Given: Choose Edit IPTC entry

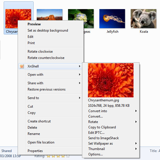Looking at the screenshot, I should pos(96,133).
